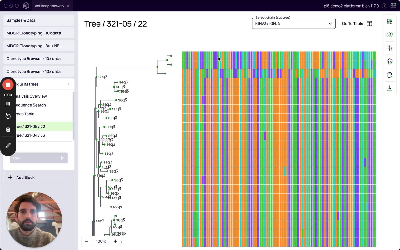Restart the recording with the undo icon
400x250 pixels.
pos(8,116)
